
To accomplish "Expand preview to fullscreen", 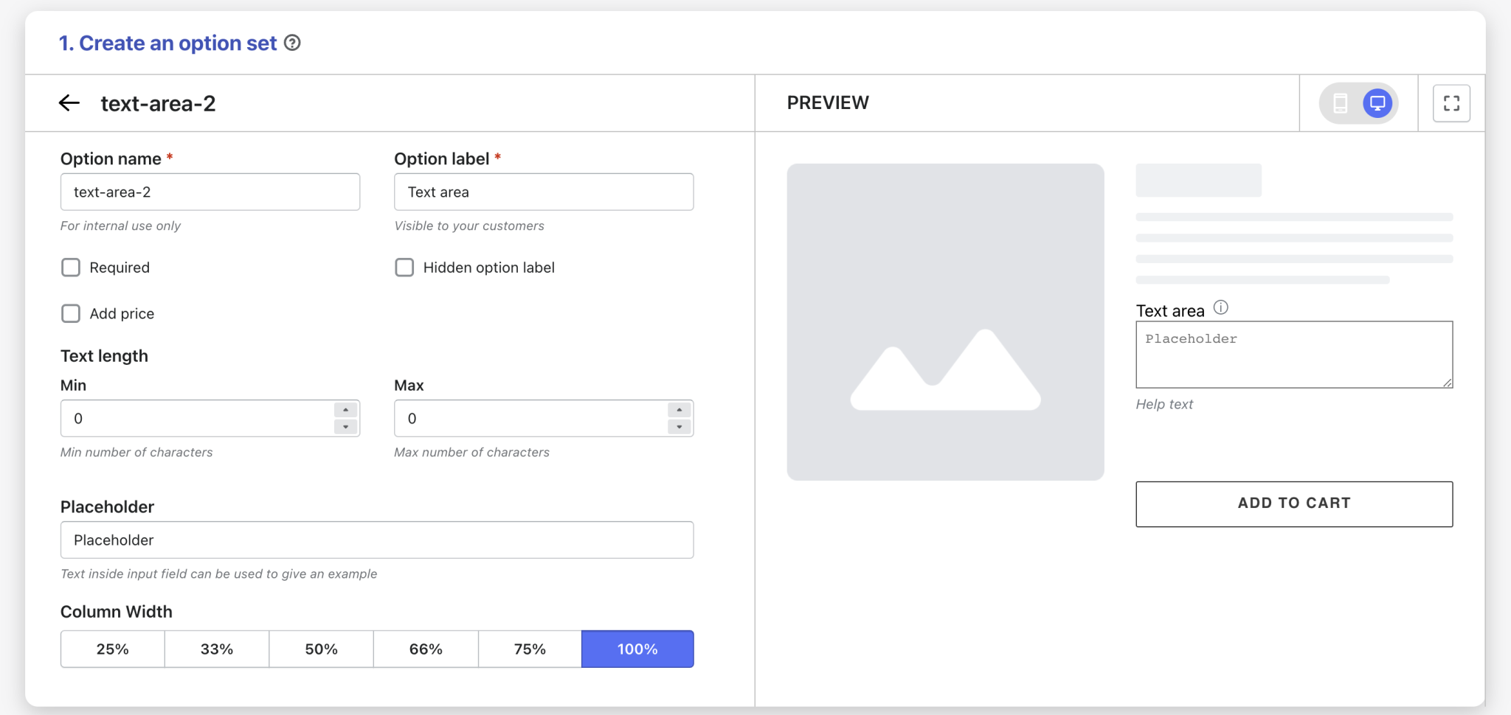I will point(1451,103).
